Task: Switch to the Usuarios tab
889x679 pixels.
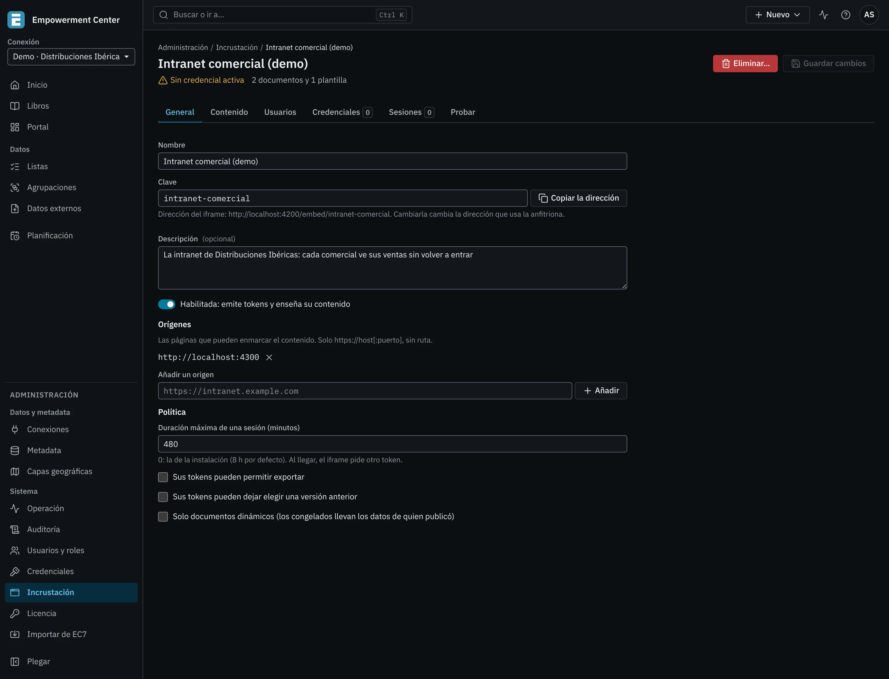Action: tap(280, 112)
